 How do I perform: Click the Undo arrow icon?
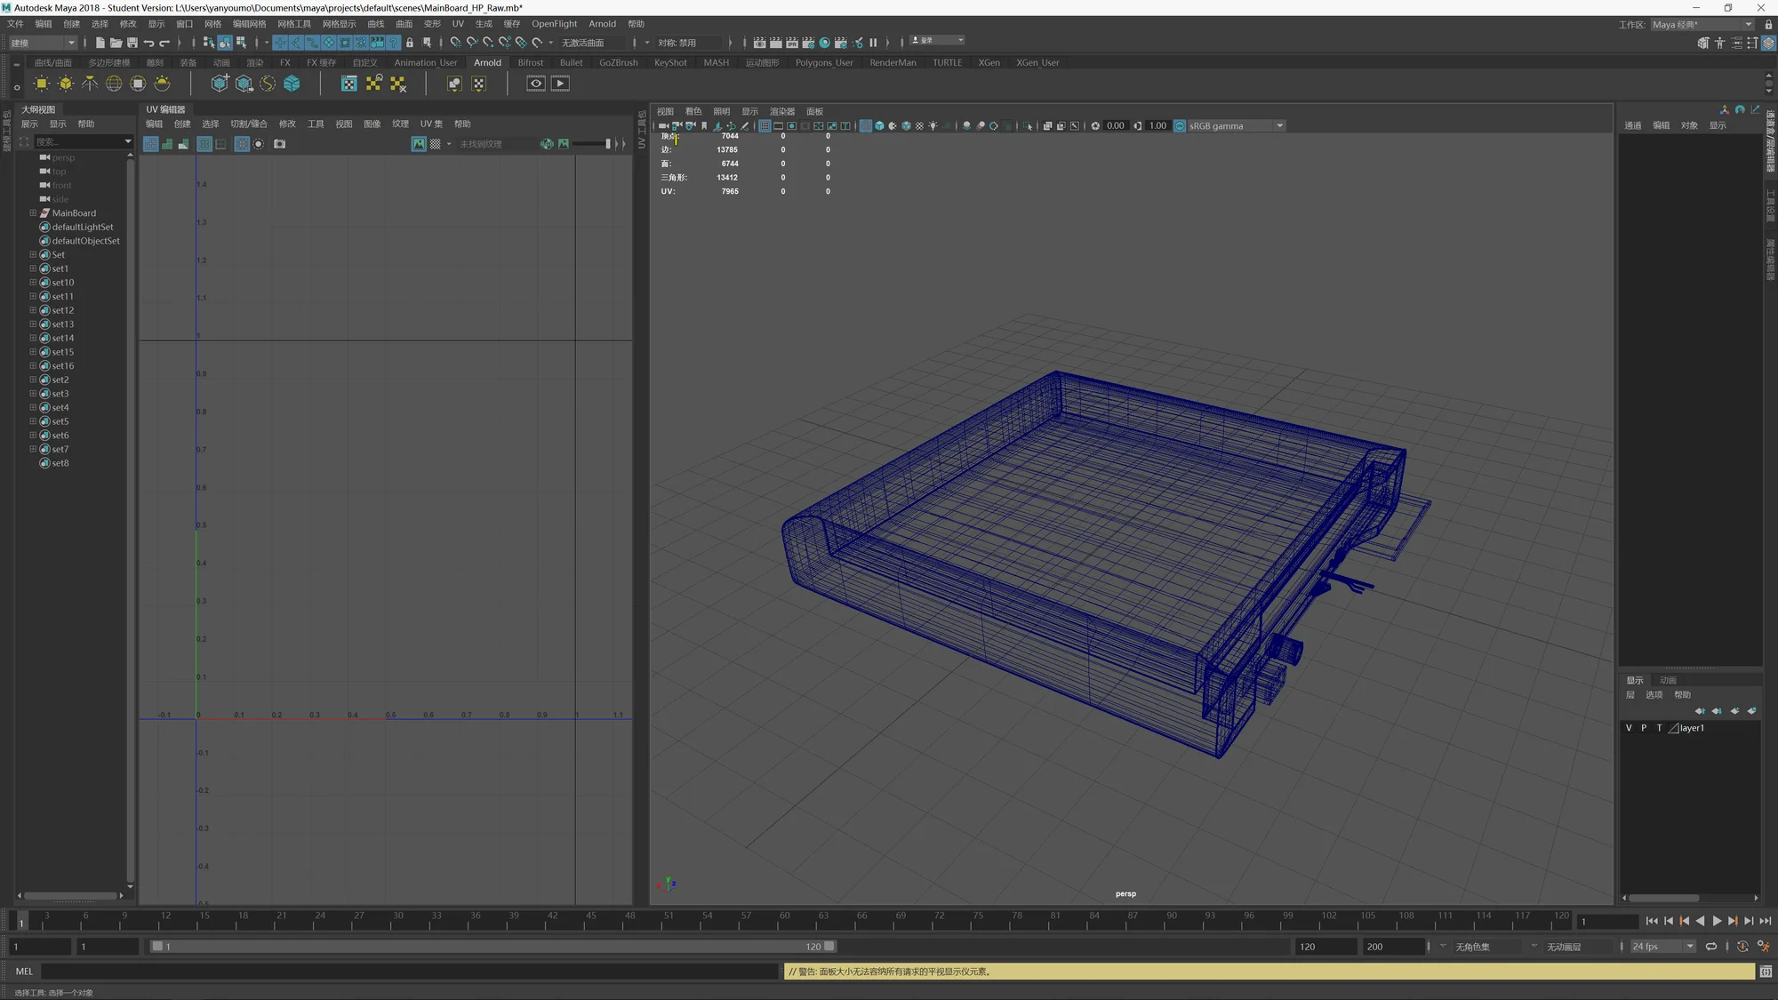148,43
